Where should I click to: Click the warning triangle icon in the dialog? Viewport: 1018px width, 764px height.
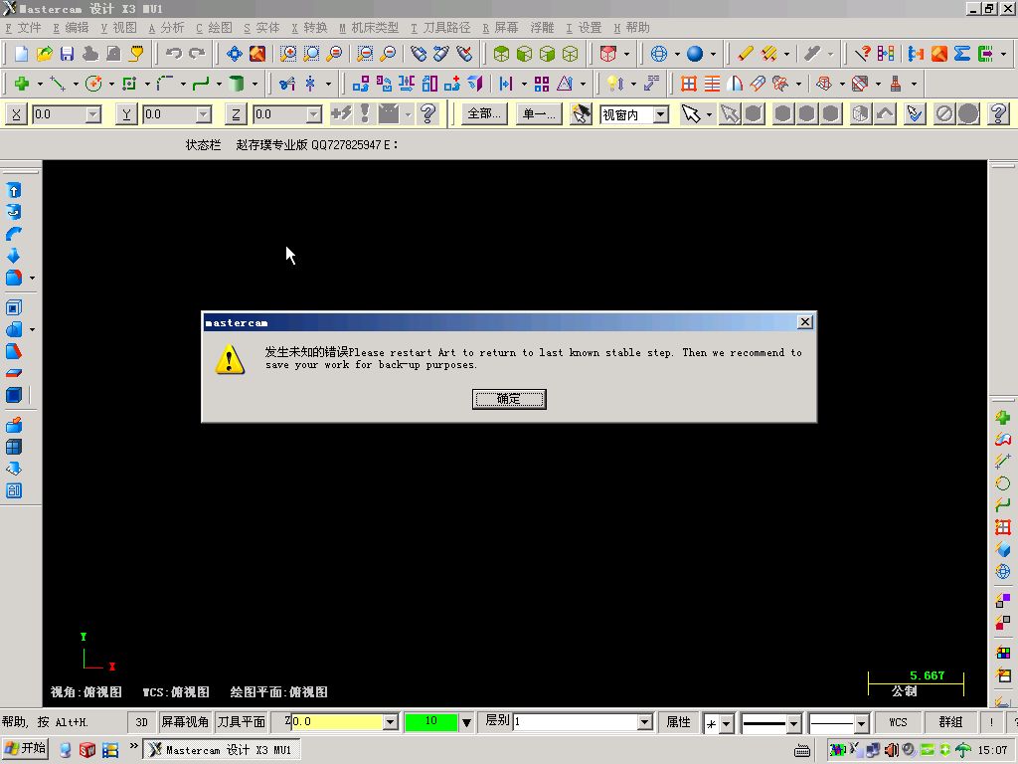pos(231,358)
